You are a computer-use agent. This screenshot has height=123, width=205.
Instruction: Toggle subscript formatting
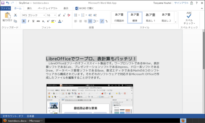(43, 21)
